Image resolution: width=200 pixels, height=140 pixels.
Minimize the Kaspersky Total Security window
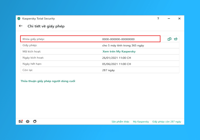(x=169, y=19)
